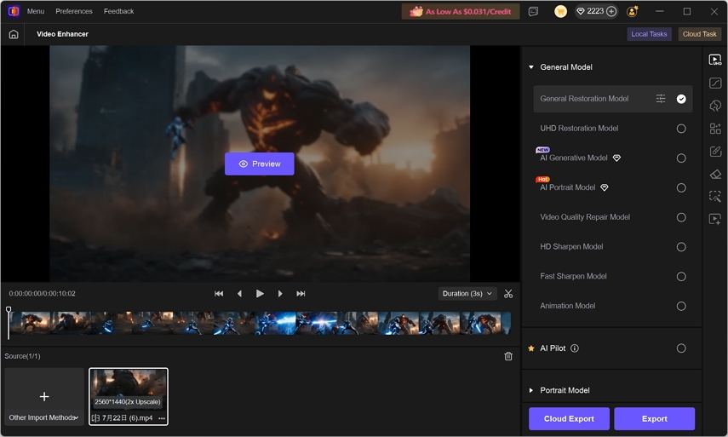
Task: Click diamond icon next to AI Generative Model
Action: 616,158
